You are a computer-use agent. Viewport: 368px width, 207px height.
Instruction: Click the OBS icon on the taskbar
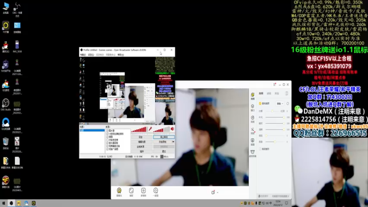tap(11, 203)
